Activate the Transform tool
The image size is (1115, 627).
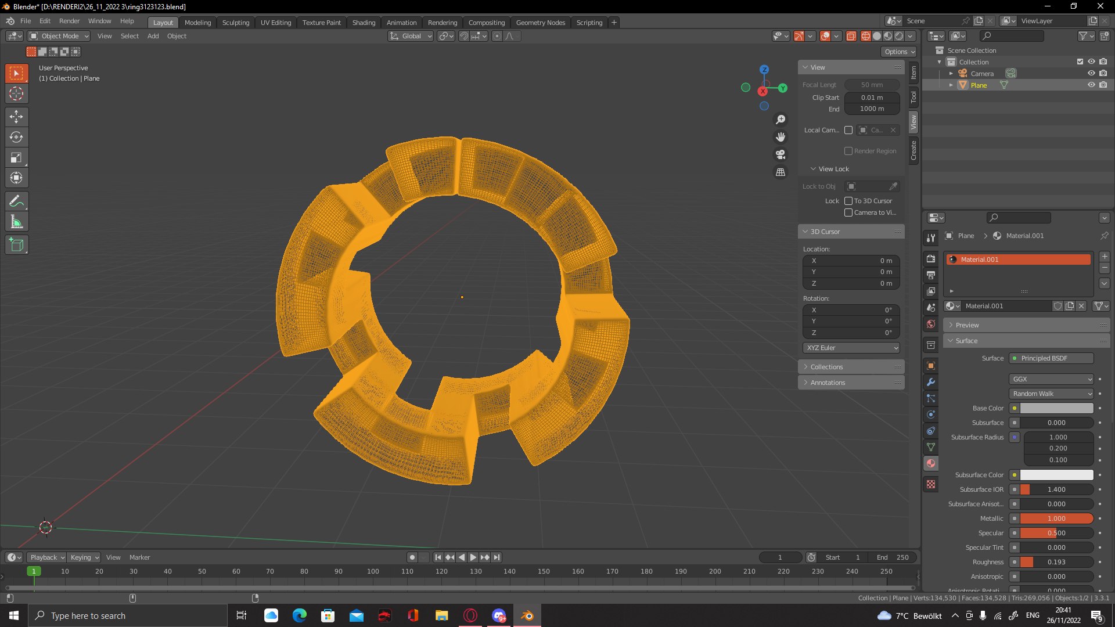(16, 178)
